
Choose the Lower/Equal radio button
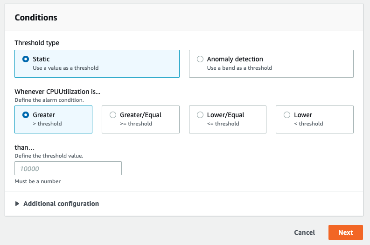200,115
